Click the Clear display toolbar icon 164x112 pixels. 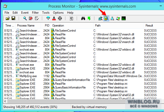coord(37,18)
